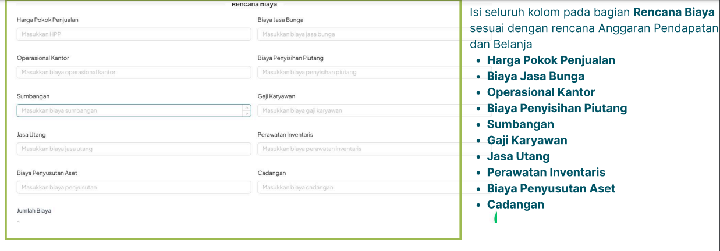Click the Perawatan Inventaris bullet in instructions list

click(x=546, y=173)
